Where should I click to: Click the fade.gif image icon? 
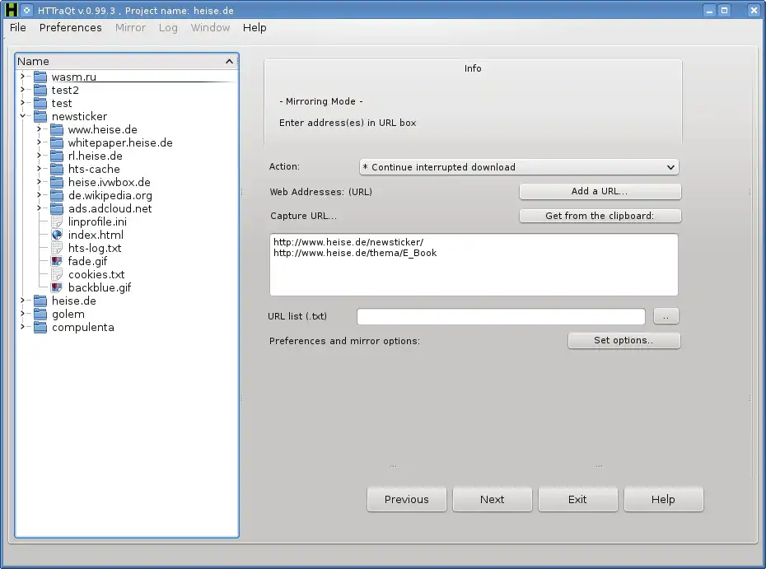pyautogui.click(x=57, y=261)
